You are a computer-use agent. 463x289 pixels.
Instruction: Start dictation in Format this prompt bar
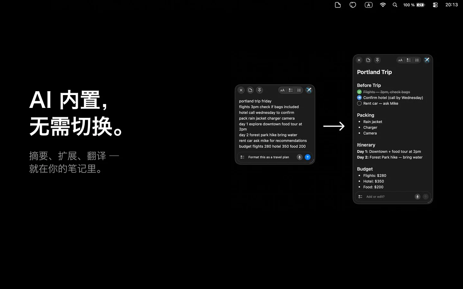(x=299, y=157)
